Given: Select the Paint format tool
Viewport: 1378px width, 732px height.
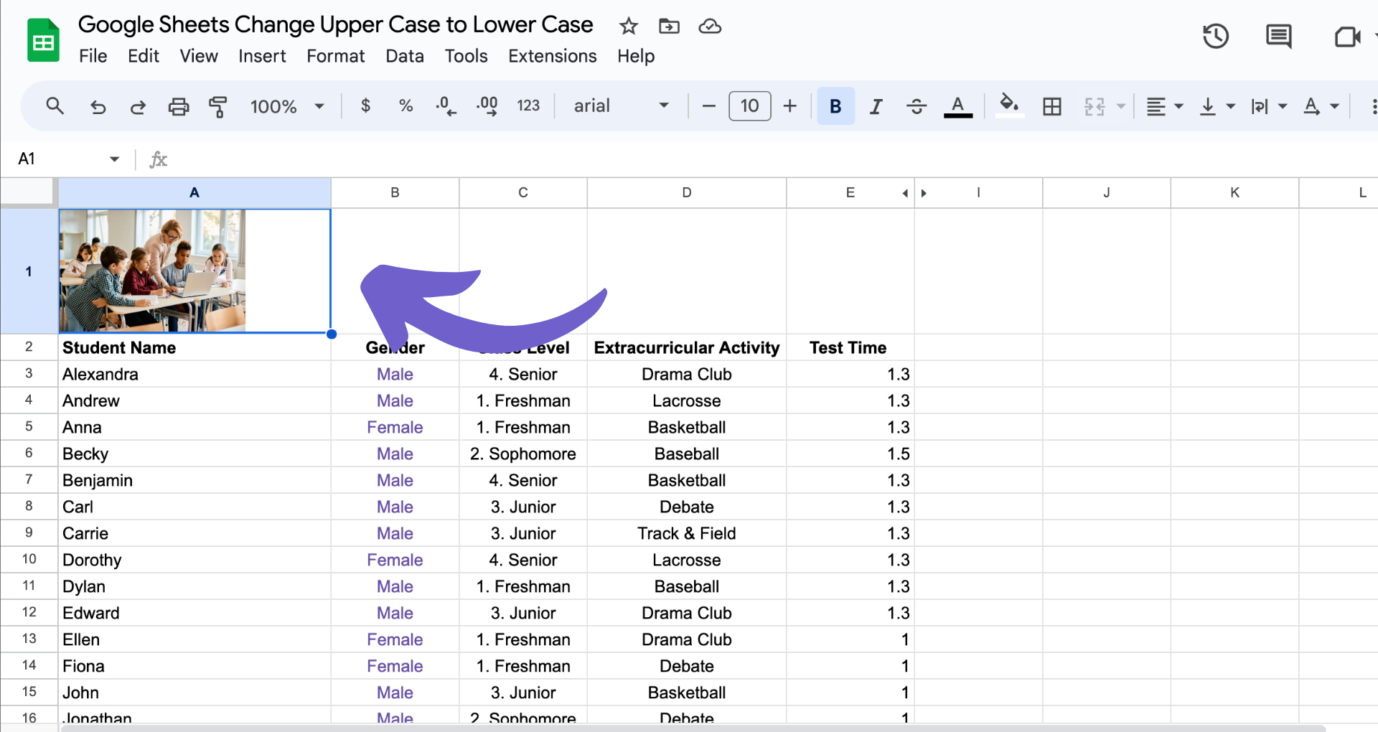Looking at the screenshot, I should [x=218, y=106].
